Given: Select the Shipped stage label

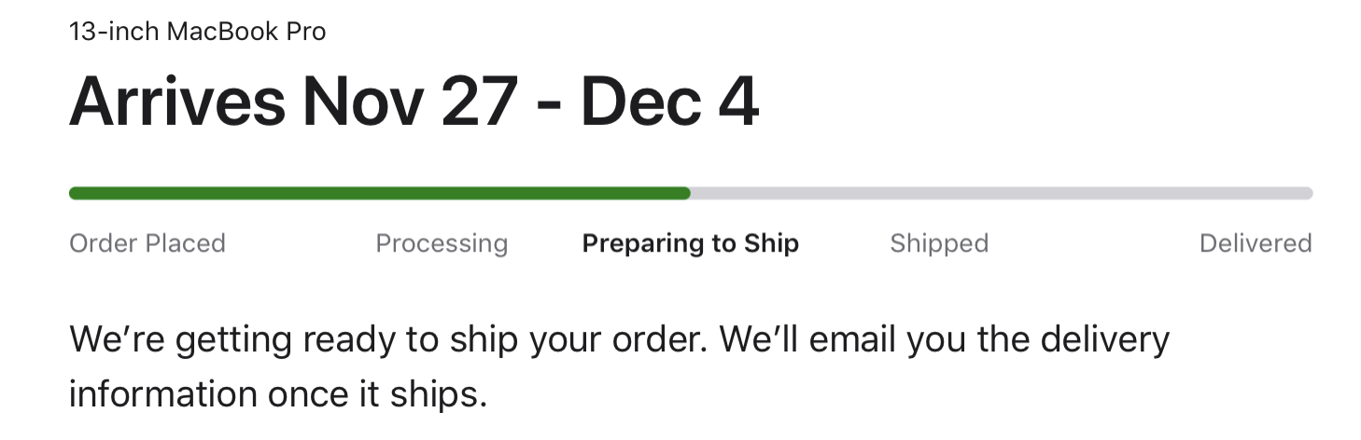Looking at the screenshot, I should 939,243.
